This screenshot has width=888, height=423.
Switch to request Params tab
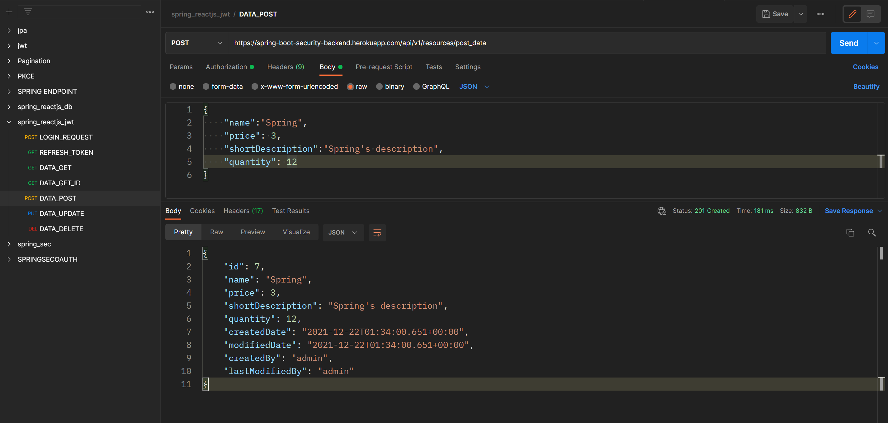[181, 67]
